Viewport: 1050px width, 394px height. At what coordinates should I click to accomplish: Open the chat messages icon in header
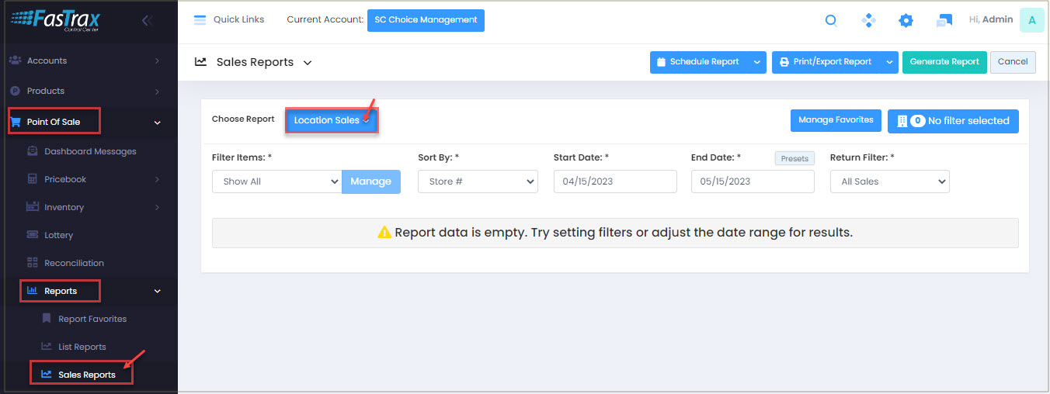(944, 21)
